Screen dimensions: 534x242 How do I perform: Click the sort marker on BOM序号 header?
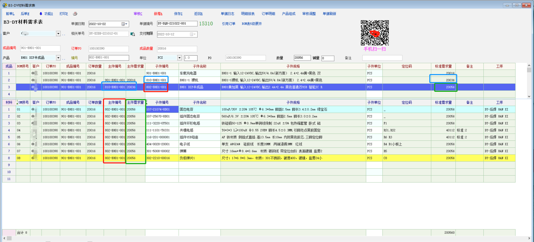17,102
